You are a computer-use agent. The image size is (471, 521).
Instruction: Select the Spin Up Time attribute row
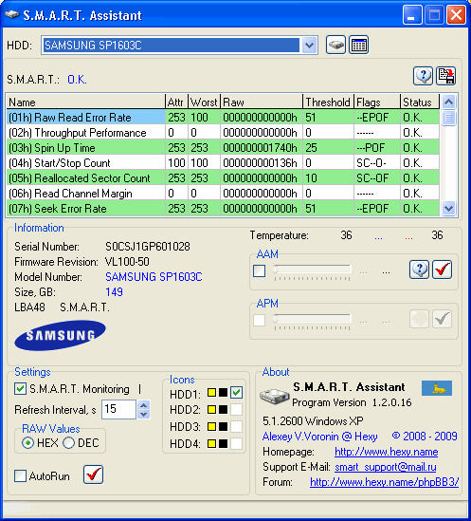coord(223,147)
